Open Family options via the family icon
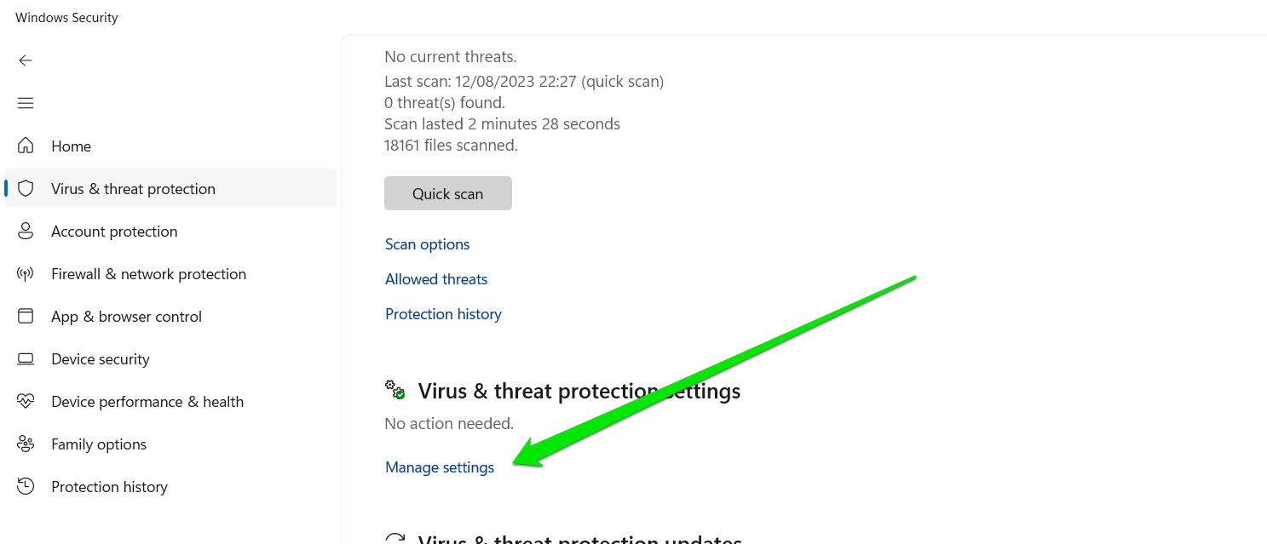1267x544 pixels. click(x=26, y=444)
